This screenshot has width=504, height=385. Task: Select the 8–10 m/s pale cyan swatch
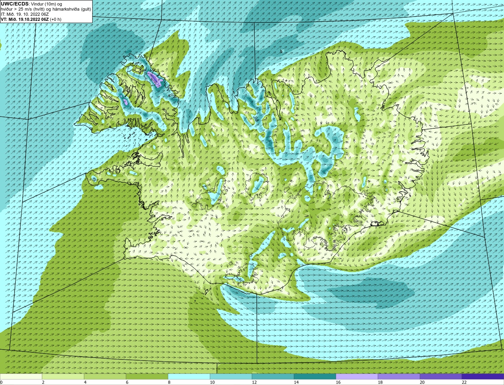pyautogui.click(x=189, y=376)
